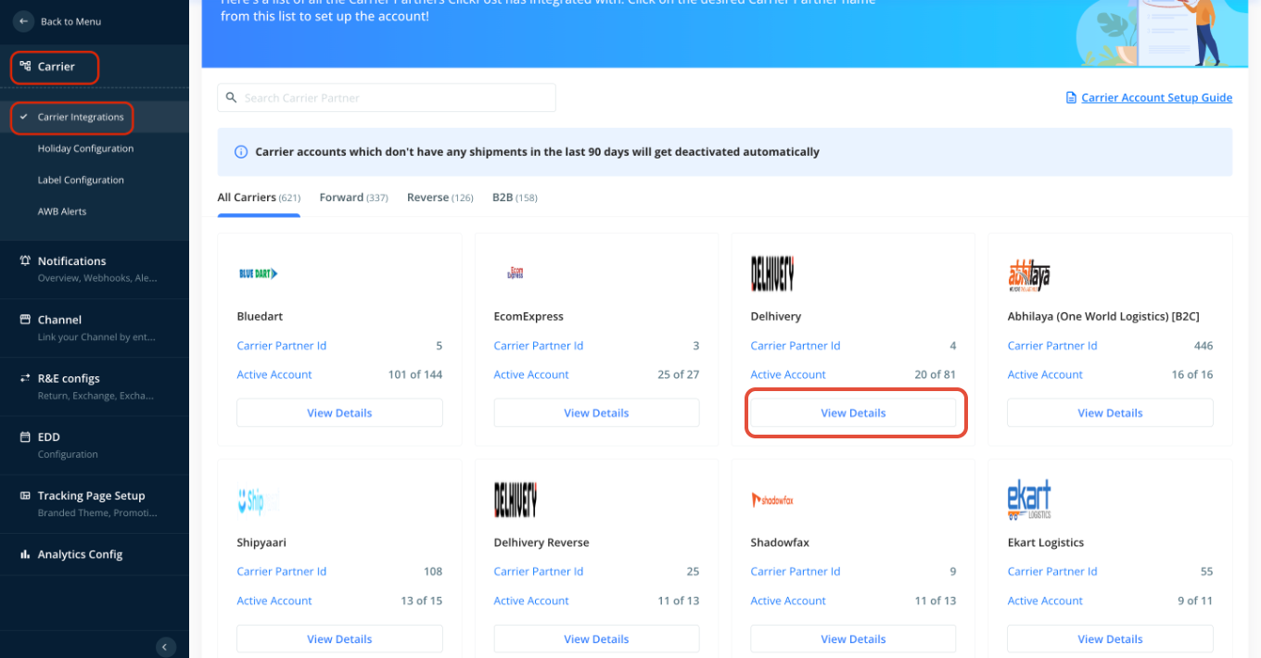This screenshot has width=1261, height=658.
Task: Click the Bluedart carrier logo
Action: [x=258, y=273]
